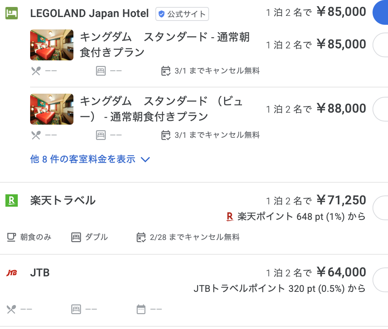388x329 pixels.
Task: Click the button beside the ¥88,000 view room
Action: coord(380,109)
